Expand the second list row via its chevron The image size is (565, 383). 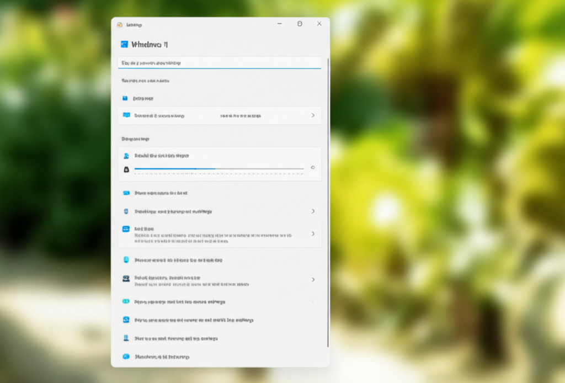(x=313, y=211)
